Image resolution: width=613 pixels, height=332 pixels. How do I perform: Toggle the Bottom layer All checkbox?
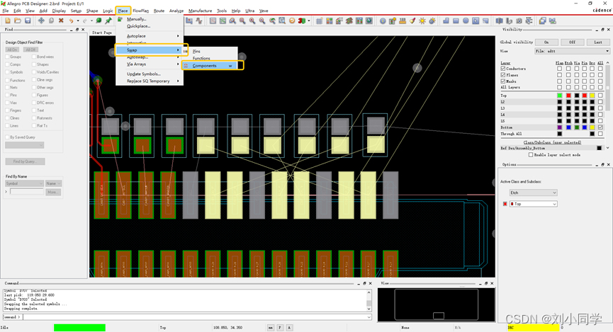pos(600,127)
